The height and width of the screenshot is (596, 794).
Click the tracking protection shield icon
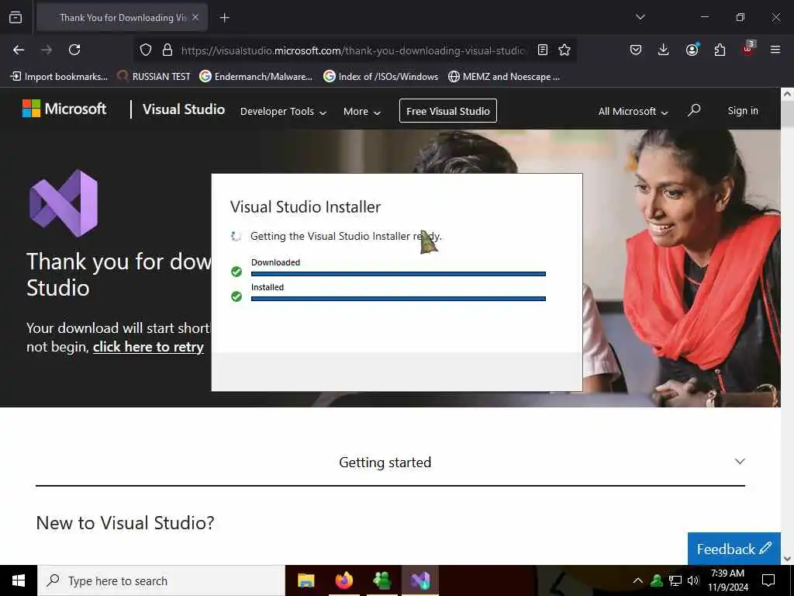146,50
